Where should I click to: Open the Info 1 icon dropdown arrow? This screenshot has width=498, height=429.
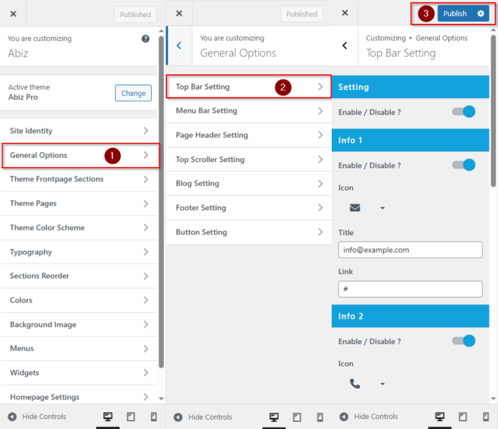382,208
